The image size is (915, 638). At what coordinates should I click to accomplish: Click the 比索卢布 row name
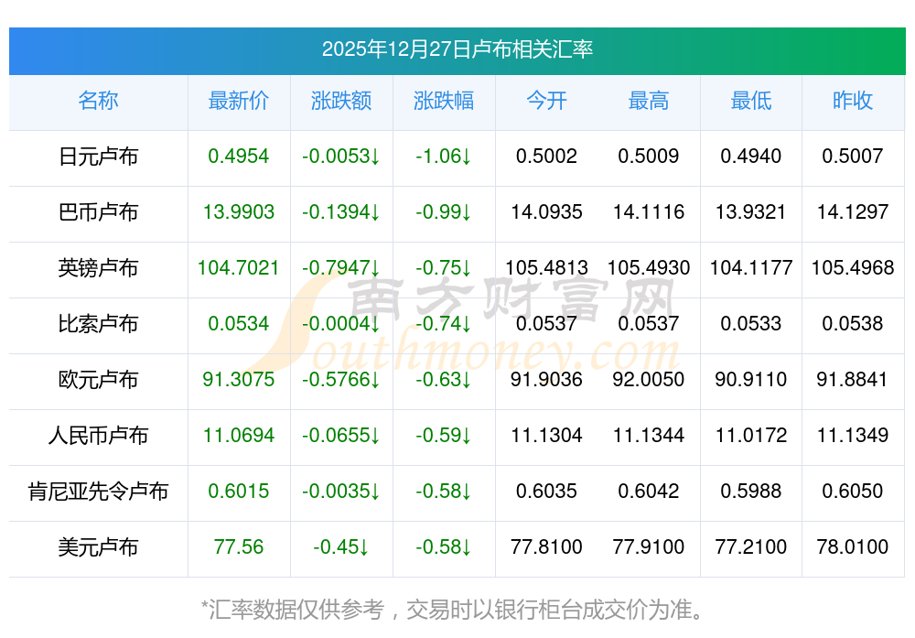coord(98,324)
